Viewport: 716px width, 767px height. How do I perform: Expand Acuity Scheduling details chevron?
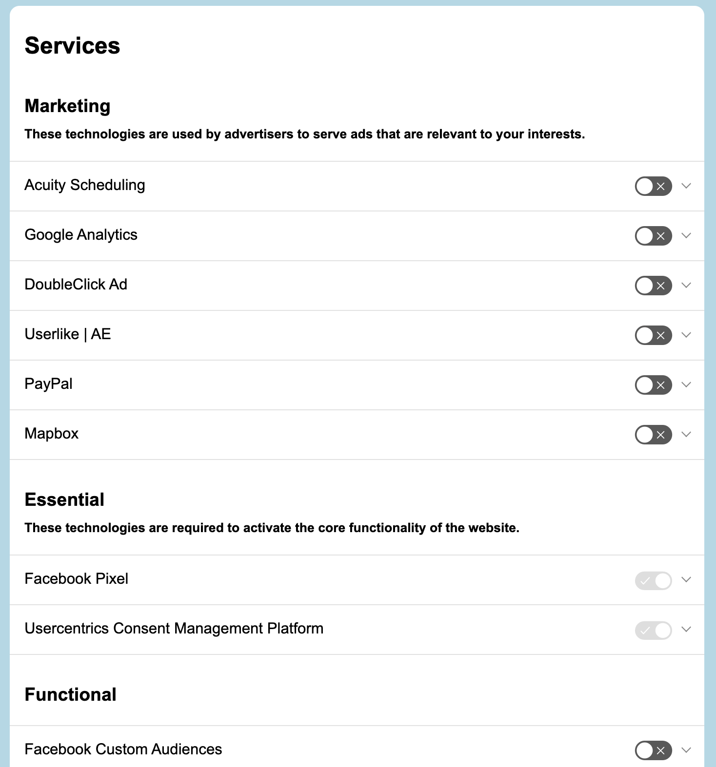click(686, 186)
